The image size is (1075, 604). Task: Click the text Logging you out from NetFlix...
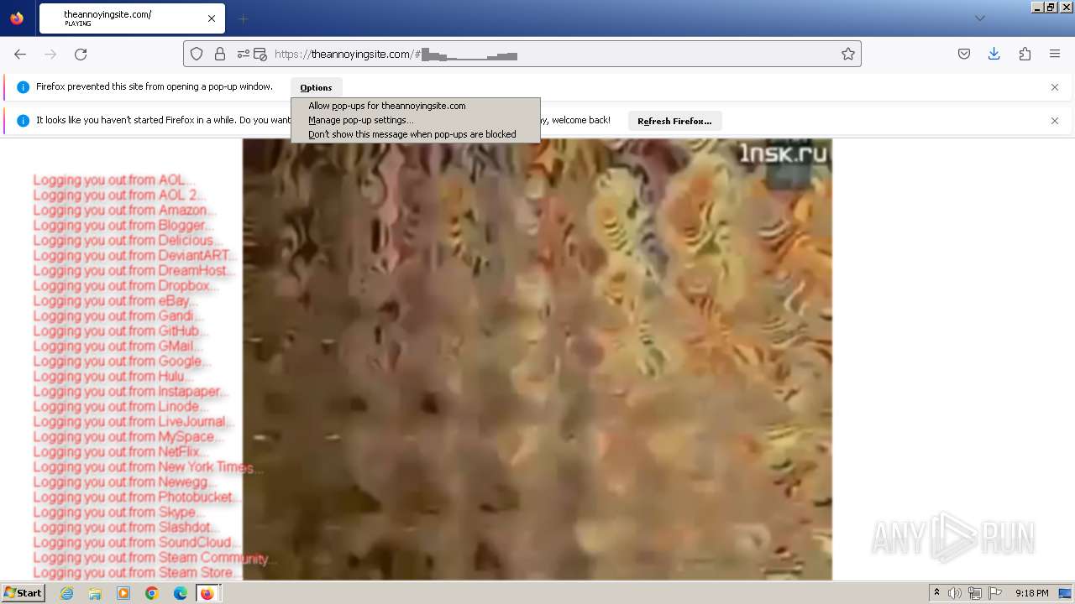[119, 451]
